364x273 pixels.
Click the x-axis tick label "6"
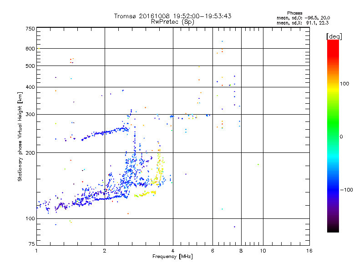tap(212, 251)
